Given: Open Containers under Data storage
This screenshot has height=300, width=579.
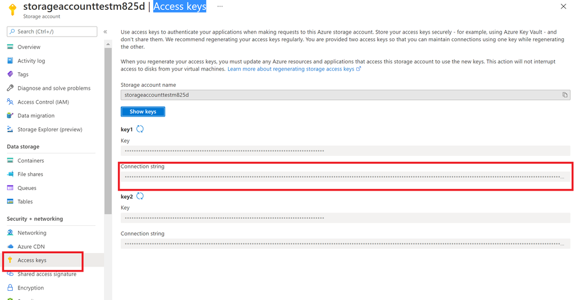Looking at the screenshot, I should 31,160.
